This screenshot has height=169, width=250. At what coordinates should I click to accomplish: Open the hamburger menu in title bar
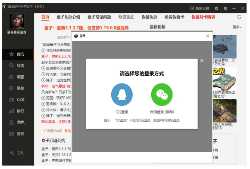pyautogui.click(x=225, y=9)
